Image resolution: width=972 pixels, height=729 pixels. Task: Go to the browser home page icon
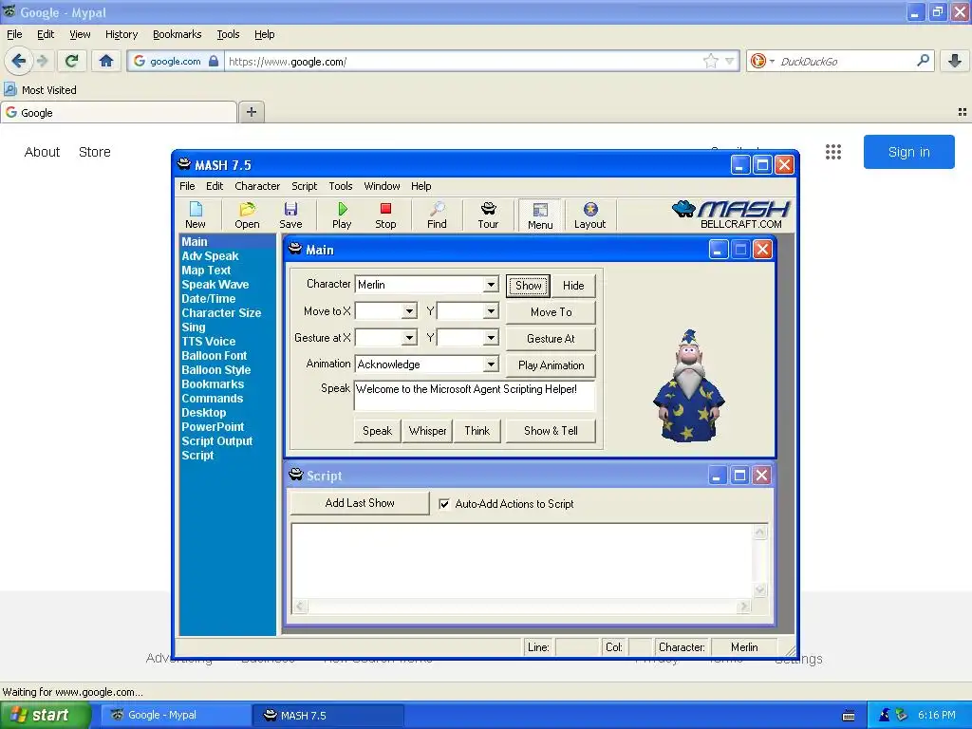click(106, 61)
